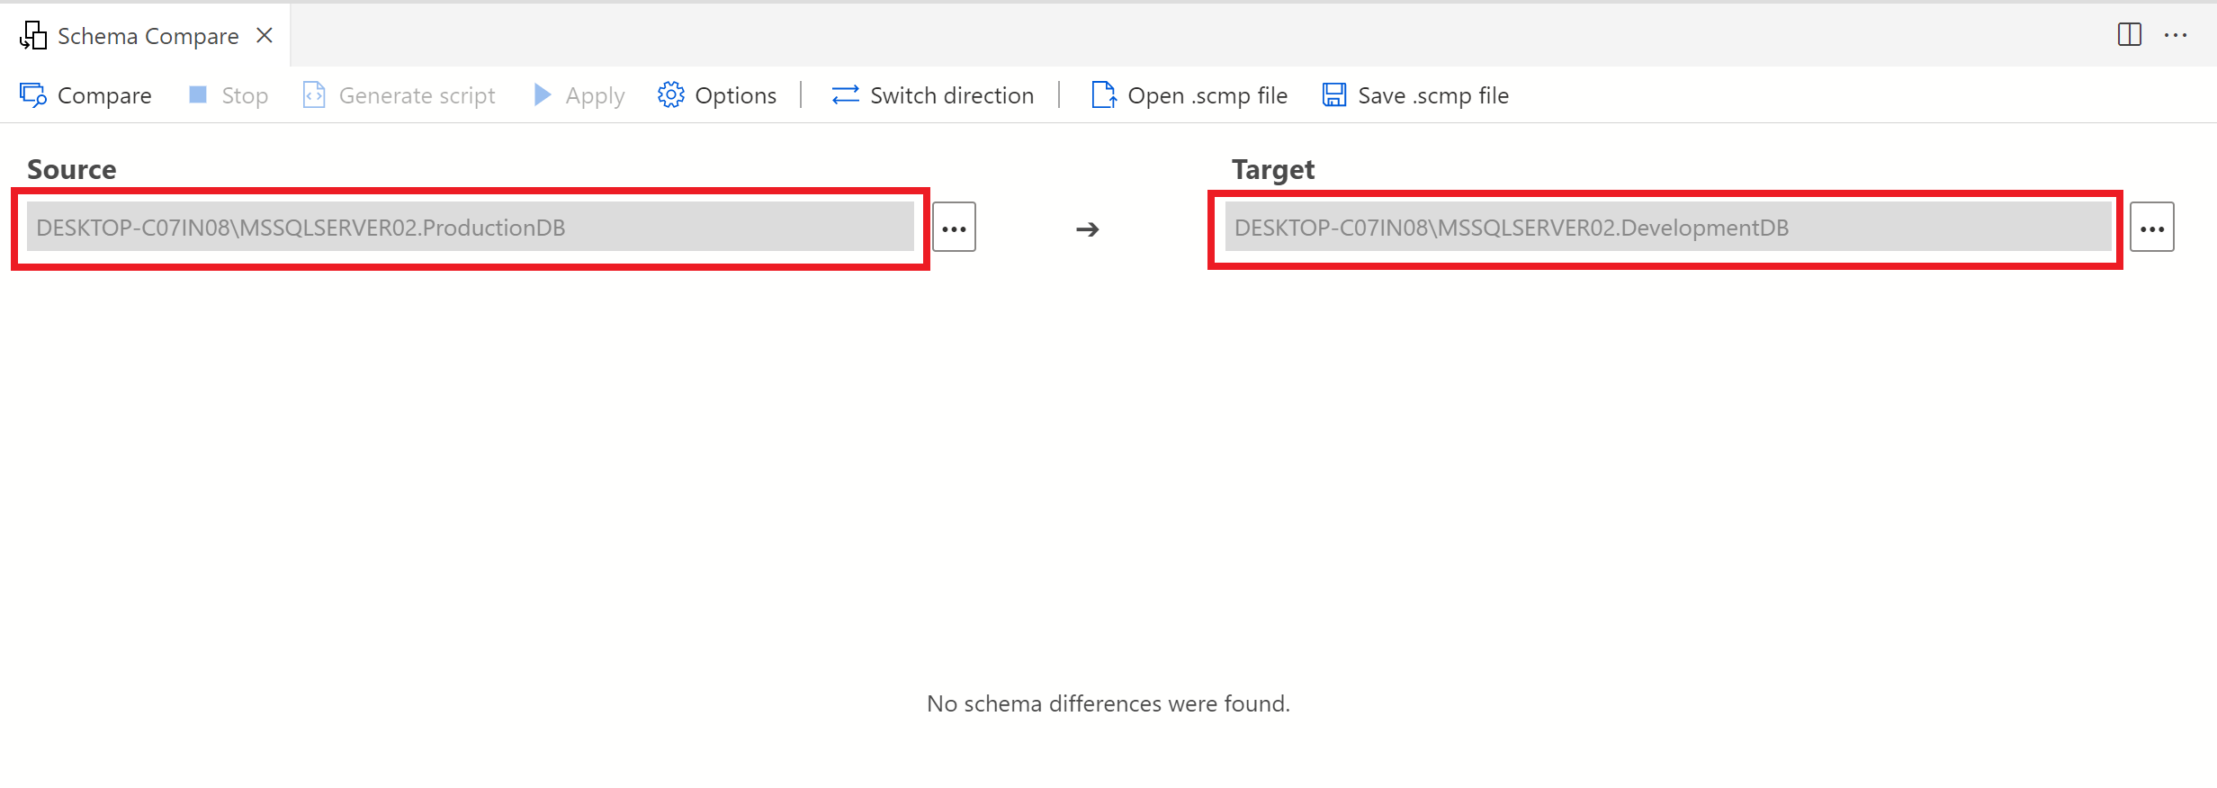Toggle split editor layout icon

coord(2130,35)
